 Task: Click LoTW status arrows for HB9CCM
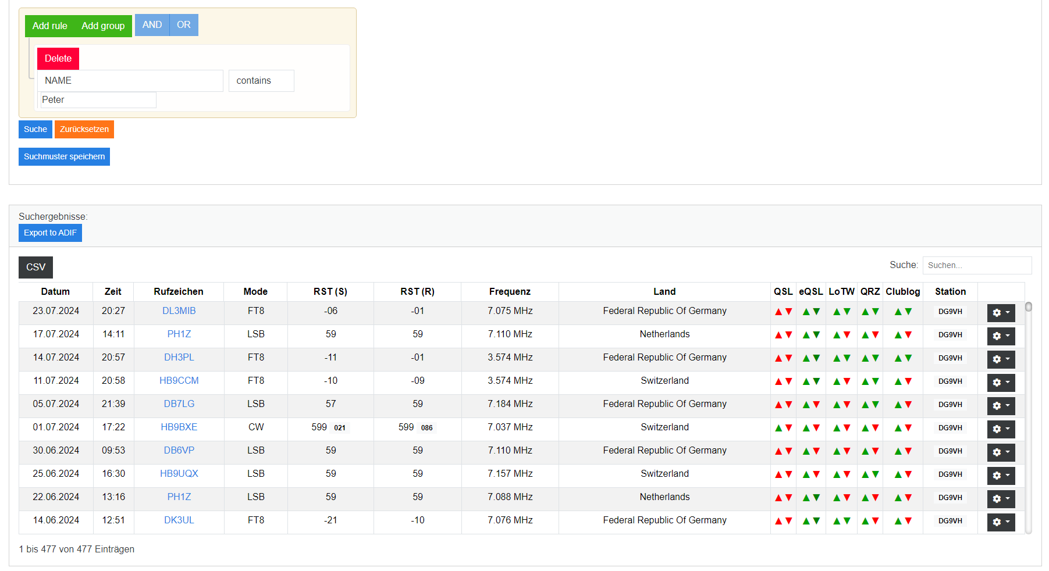point(841,381)
